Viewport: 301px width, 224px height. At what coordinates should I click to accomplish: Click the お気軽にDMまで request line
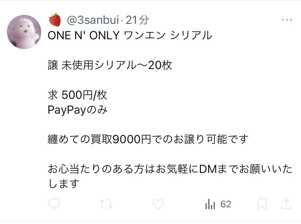tap(170, 169)
